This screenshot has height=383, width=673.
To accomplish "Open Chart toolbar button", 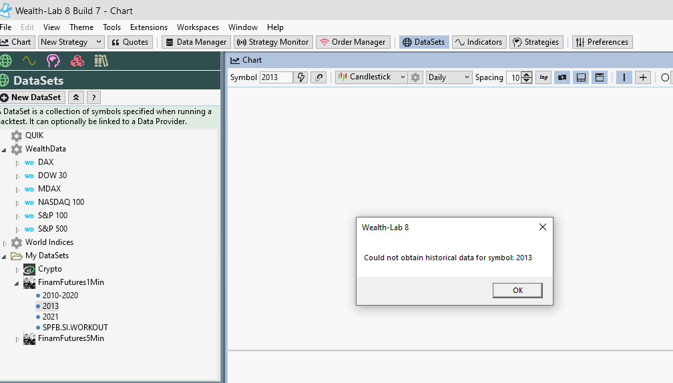I will 16,42.
